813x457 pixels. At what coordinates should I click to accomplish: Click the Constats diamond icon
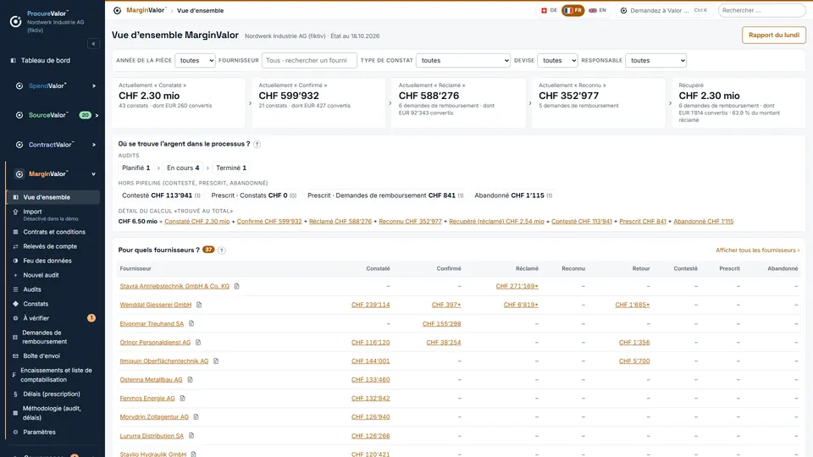tap(15, 304)
